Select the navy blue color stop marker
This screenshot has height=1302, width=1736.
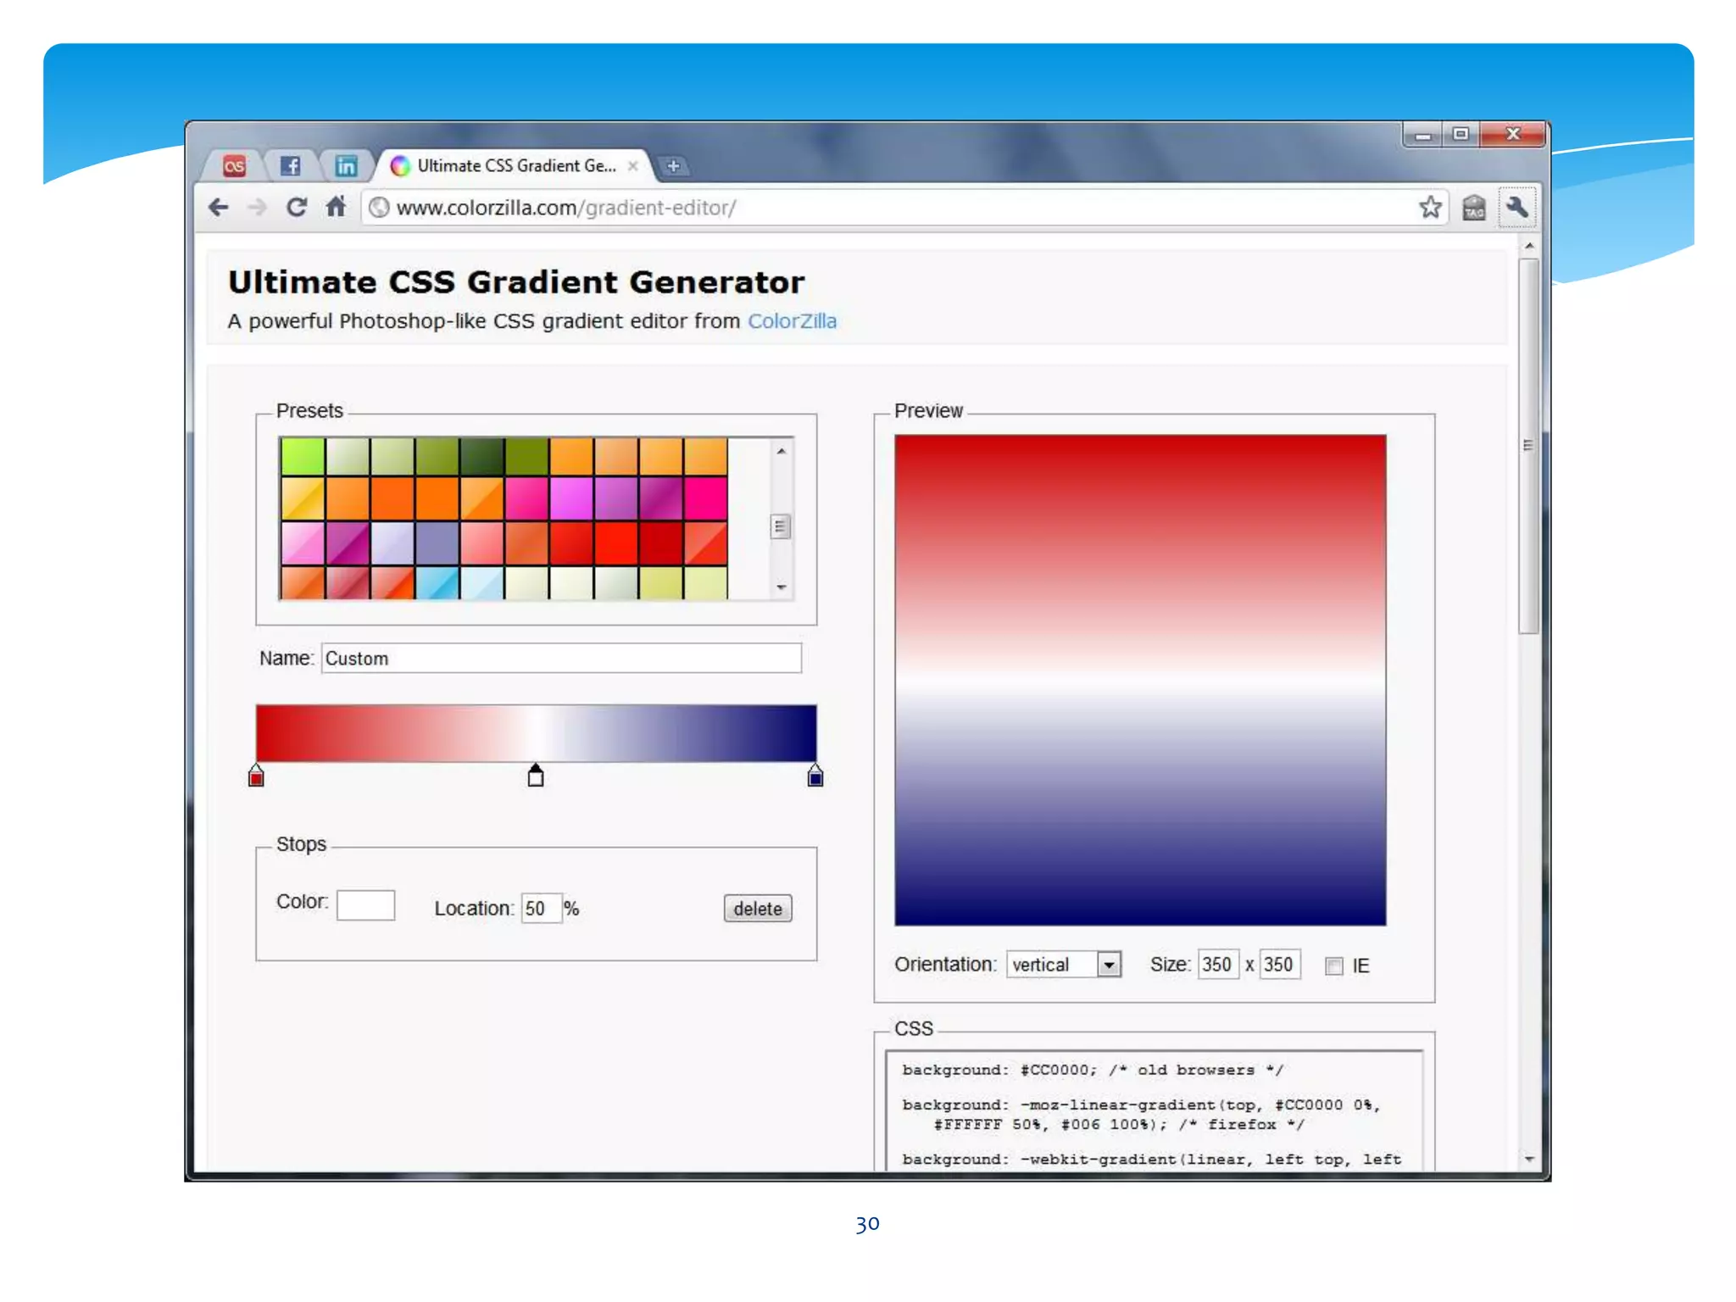(815, 776)
